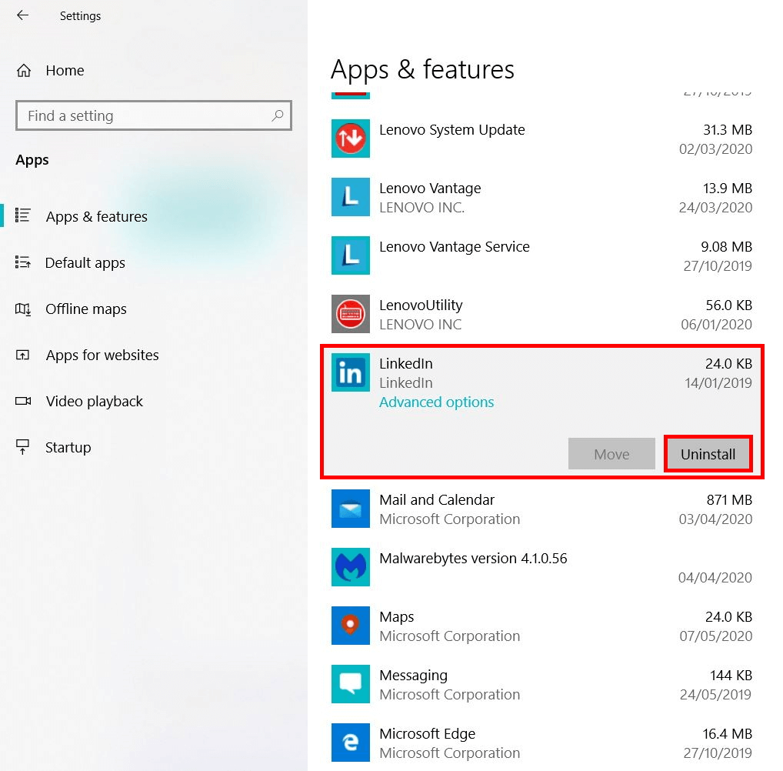Select the Microsoft Edge entry name
The height and width of the screenshot is (771, 783).
(428, 734)
